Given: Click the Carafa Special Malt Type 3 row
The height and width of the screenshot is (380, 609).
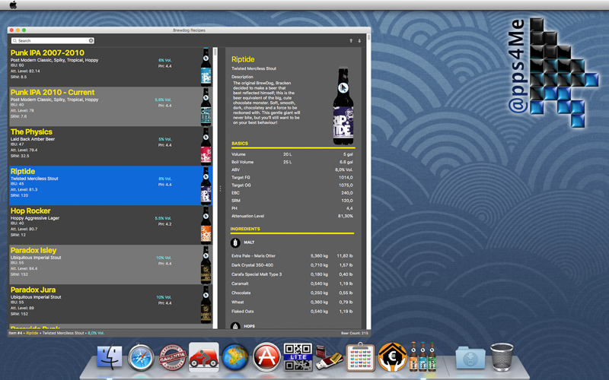Looking at the screenshot, I should click(x=292, y=274).
